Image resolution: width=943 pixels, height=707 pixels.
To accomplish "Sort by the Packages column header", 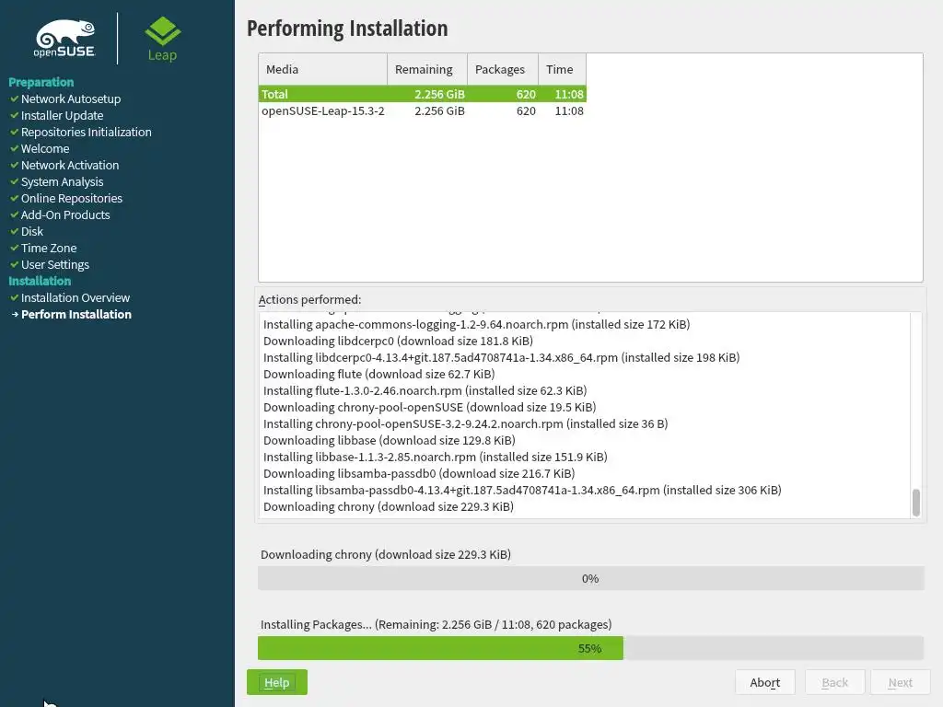I will (503, 69).
